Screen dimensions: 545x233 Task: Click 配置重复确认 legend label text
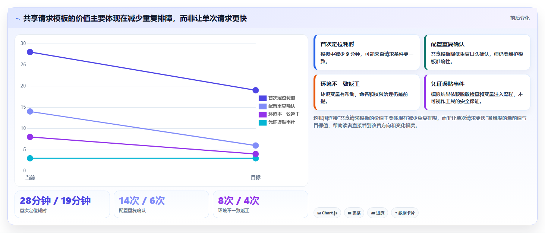(282, 106)
